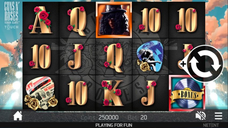
Task: Select the blue guitar pick symbol
Action: click(150, 56)
